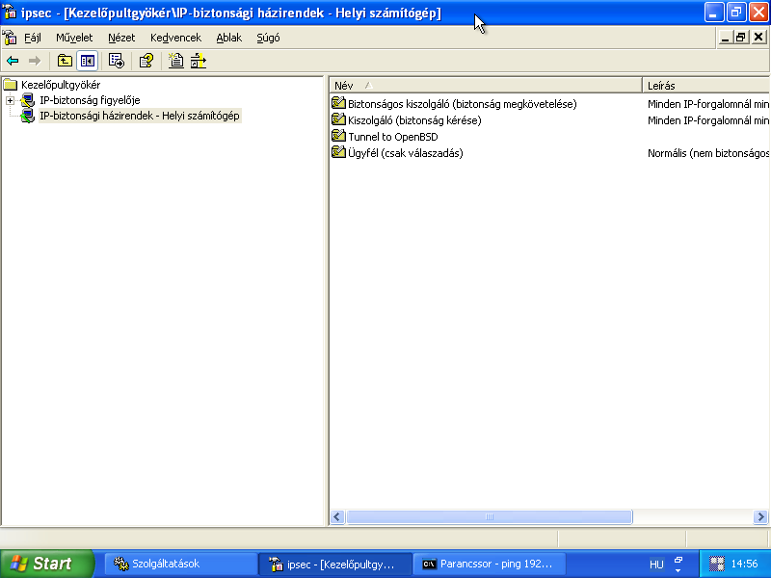Click the ipsec title bar icon

coord(10,12)
